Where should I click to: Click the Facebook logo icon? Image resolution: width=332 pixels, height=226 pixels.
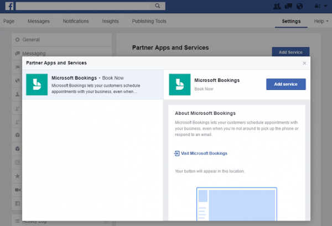coord(9,6)
